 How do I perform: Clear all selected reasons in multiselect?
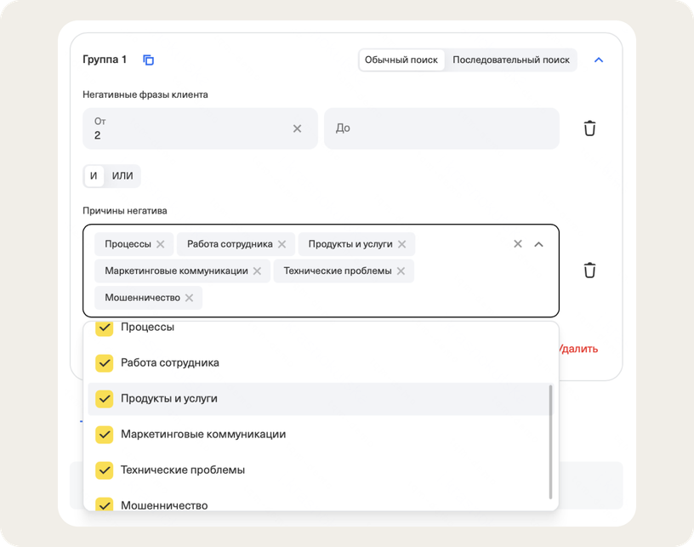[x=517, y=244]
